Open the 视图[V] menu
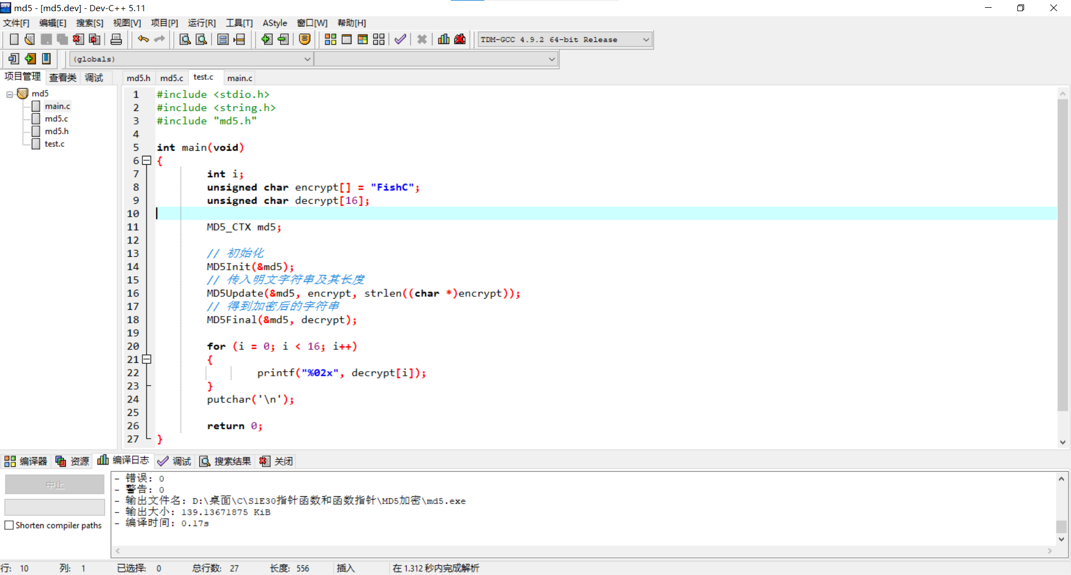The image size is (1071, 575). 127,23
